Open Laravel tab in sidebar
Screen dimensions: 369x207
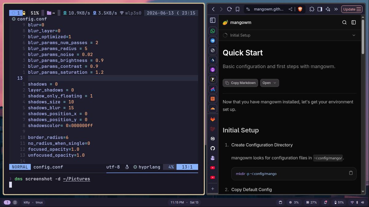212,129
